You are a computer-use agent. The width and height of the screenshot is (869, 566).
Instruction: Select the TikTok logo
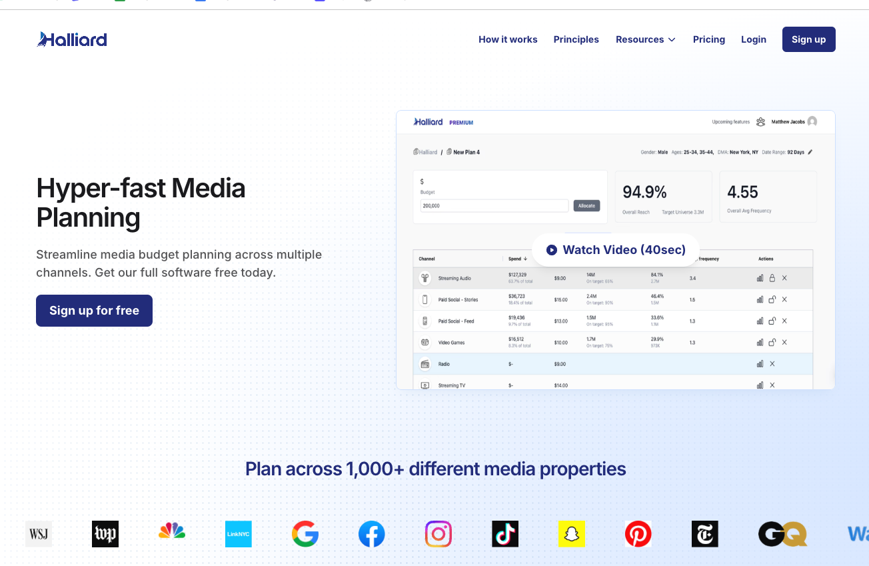coord(505,534)
